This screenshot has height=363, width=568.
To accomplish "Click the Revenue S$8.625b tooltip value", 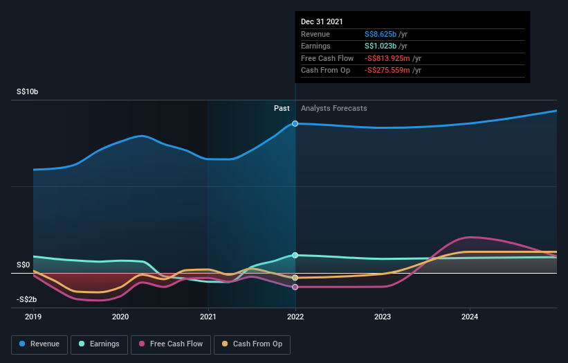I will coord(381,35).
